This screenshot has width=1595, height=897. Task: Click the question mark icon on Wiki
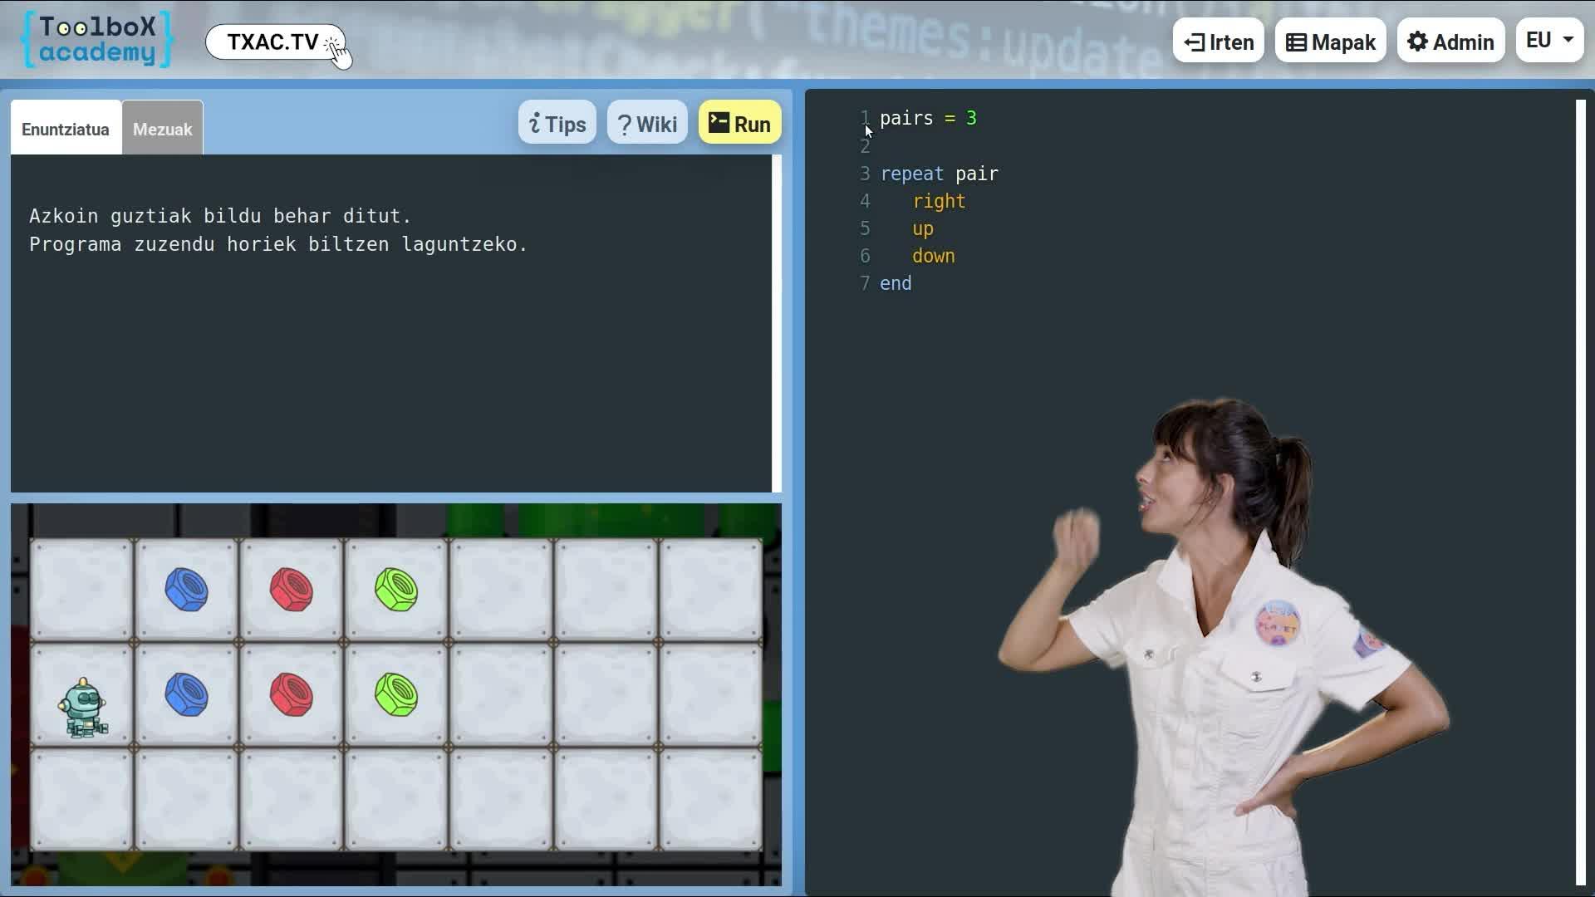pos(625,125)
